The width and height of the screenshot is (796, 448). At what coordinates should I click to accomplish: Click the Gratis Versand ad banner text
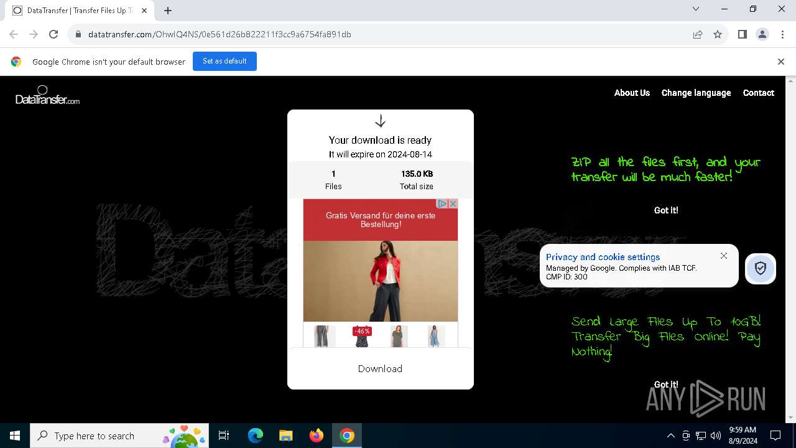coord(380,220)
